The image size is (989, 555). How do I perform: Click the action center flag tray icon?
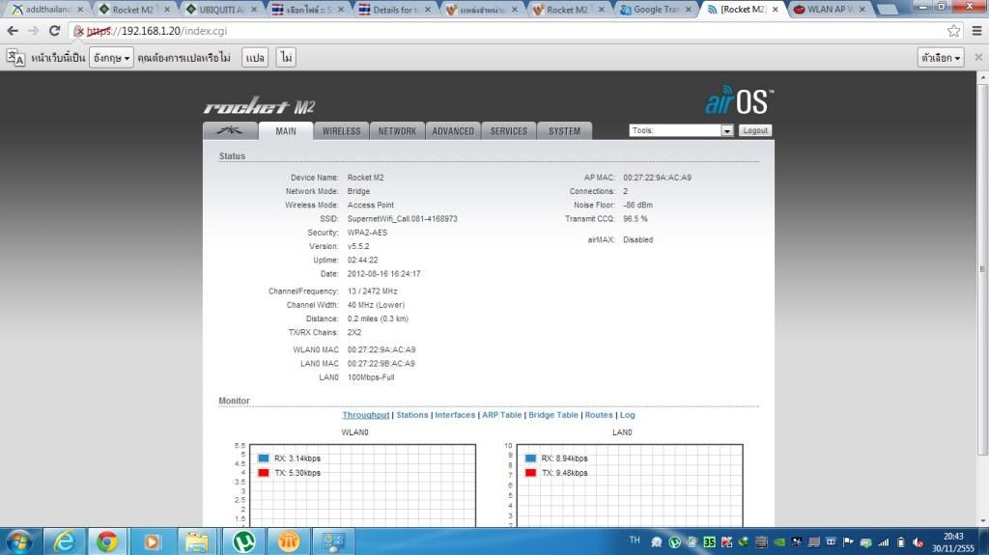tap(848, 541)
